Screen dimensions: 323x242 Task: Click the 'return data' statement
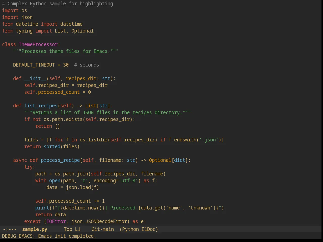coord(50,215)
